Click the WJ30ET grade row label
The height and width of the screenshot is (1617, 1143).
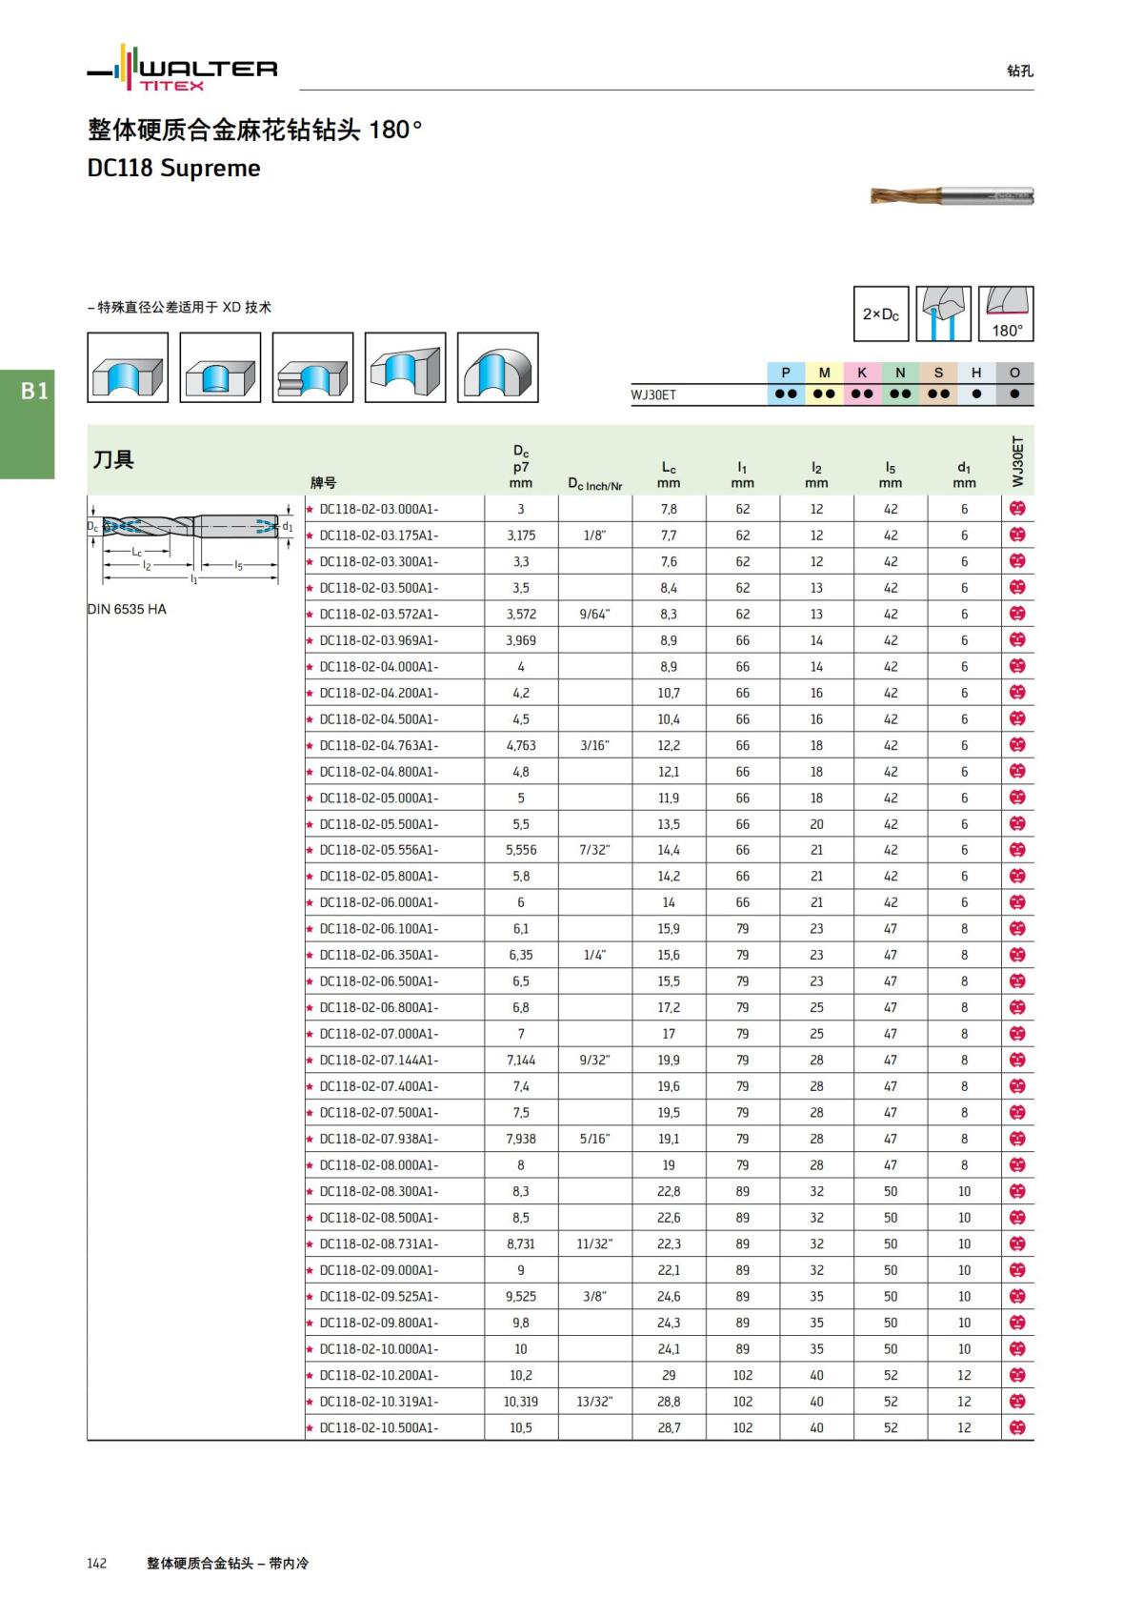tap(653, 394)
